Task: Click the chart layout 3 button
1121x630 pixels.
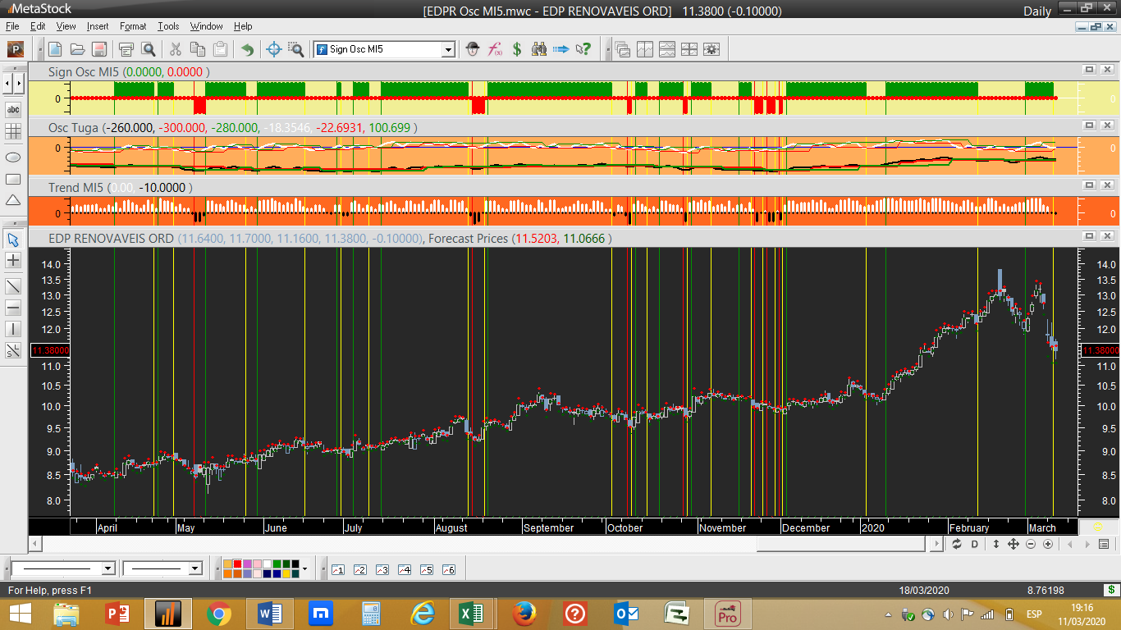Action: pyautogui.click(x=382, y=569)
